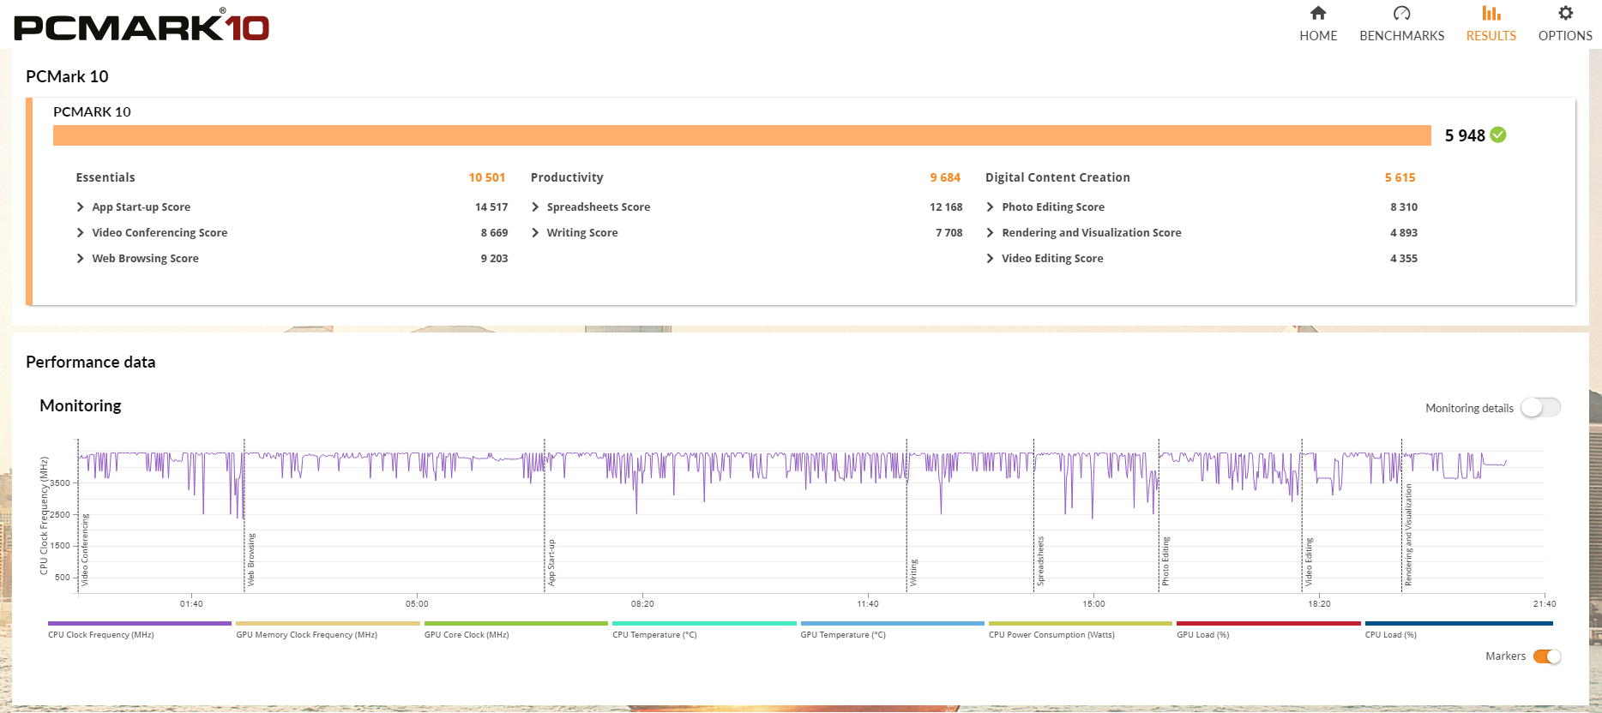Click GPU Load legend label
Image resolution: width=1602 pixels, height=713 pixels.
pos(1202,635)
